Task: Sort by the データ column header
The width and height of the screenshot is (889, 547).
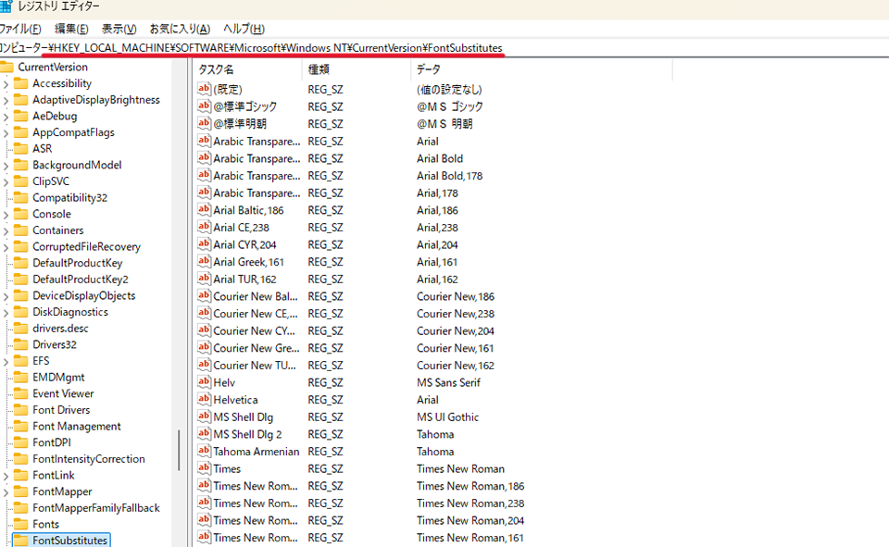Action: coord(542,69)
